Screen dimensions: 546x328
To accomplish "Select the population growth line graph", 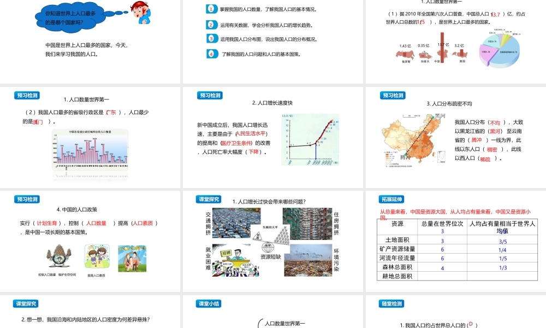I will 310,139.
